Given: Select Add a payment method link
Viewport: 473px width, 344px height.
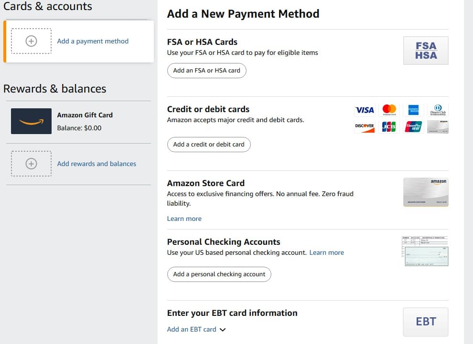Looking at the screenshot, I should [93, 42].
